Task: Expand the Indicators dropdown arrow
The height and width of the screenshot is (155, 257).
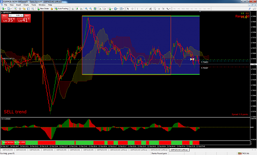Action: click(x=112, y=9)
